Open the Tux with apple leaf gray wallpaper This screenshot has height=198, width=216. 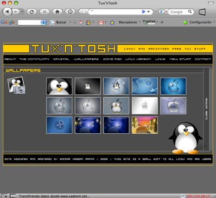[116, 106]
